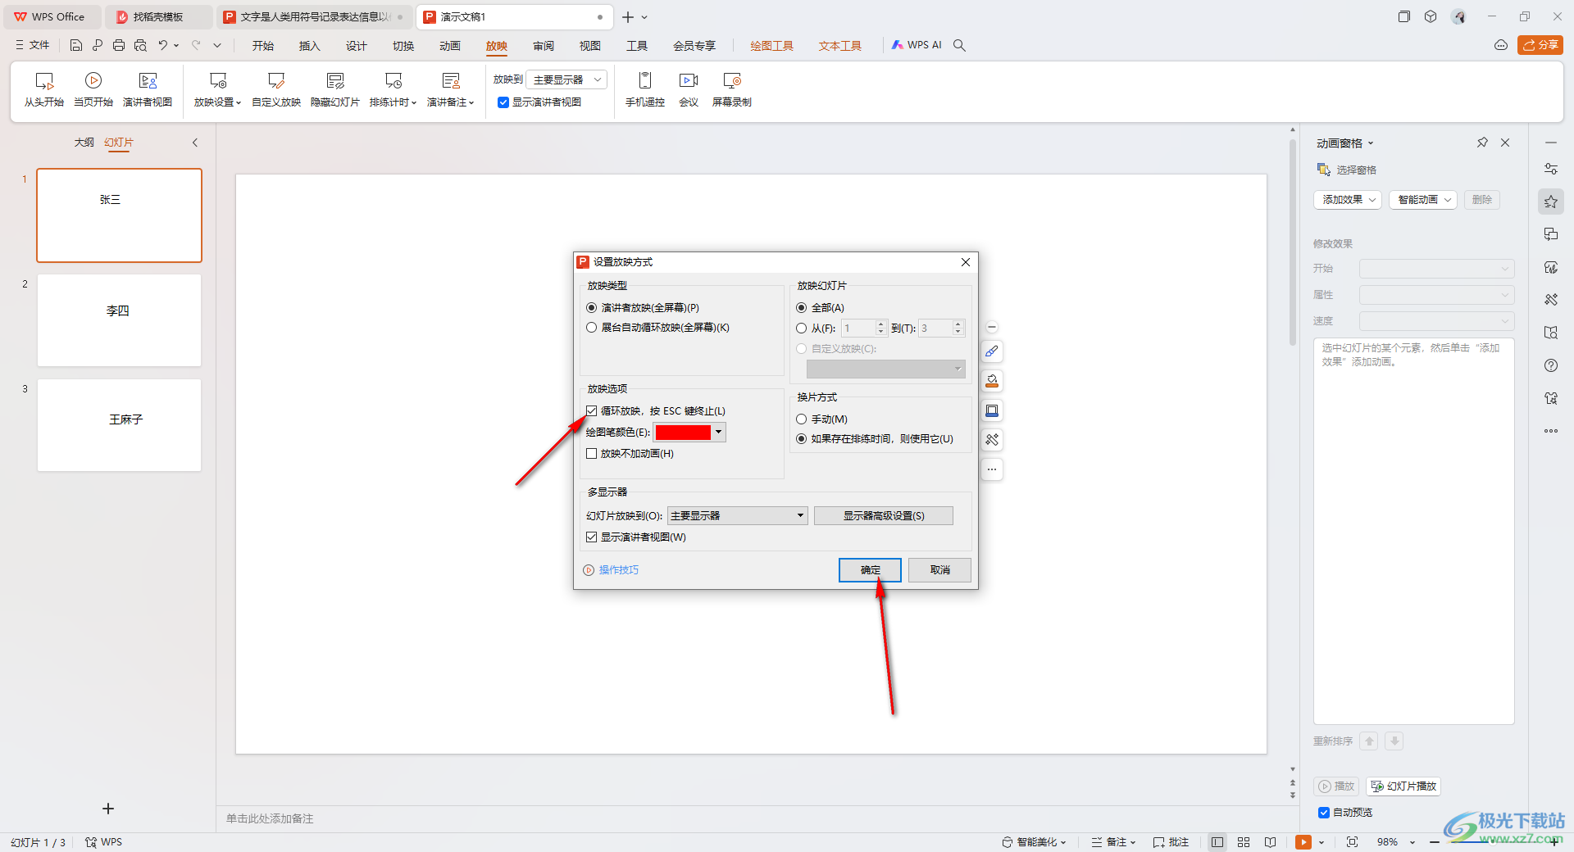1574x852 pixels.
Task: Open the 设计 ribbon tab
Action: [x=357, y=46]
